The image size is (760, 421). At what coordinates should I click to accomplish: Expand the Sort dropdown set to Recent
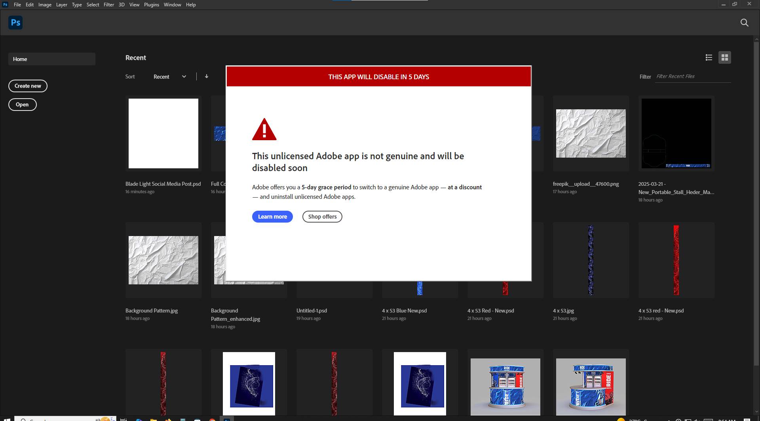(170, 76)
